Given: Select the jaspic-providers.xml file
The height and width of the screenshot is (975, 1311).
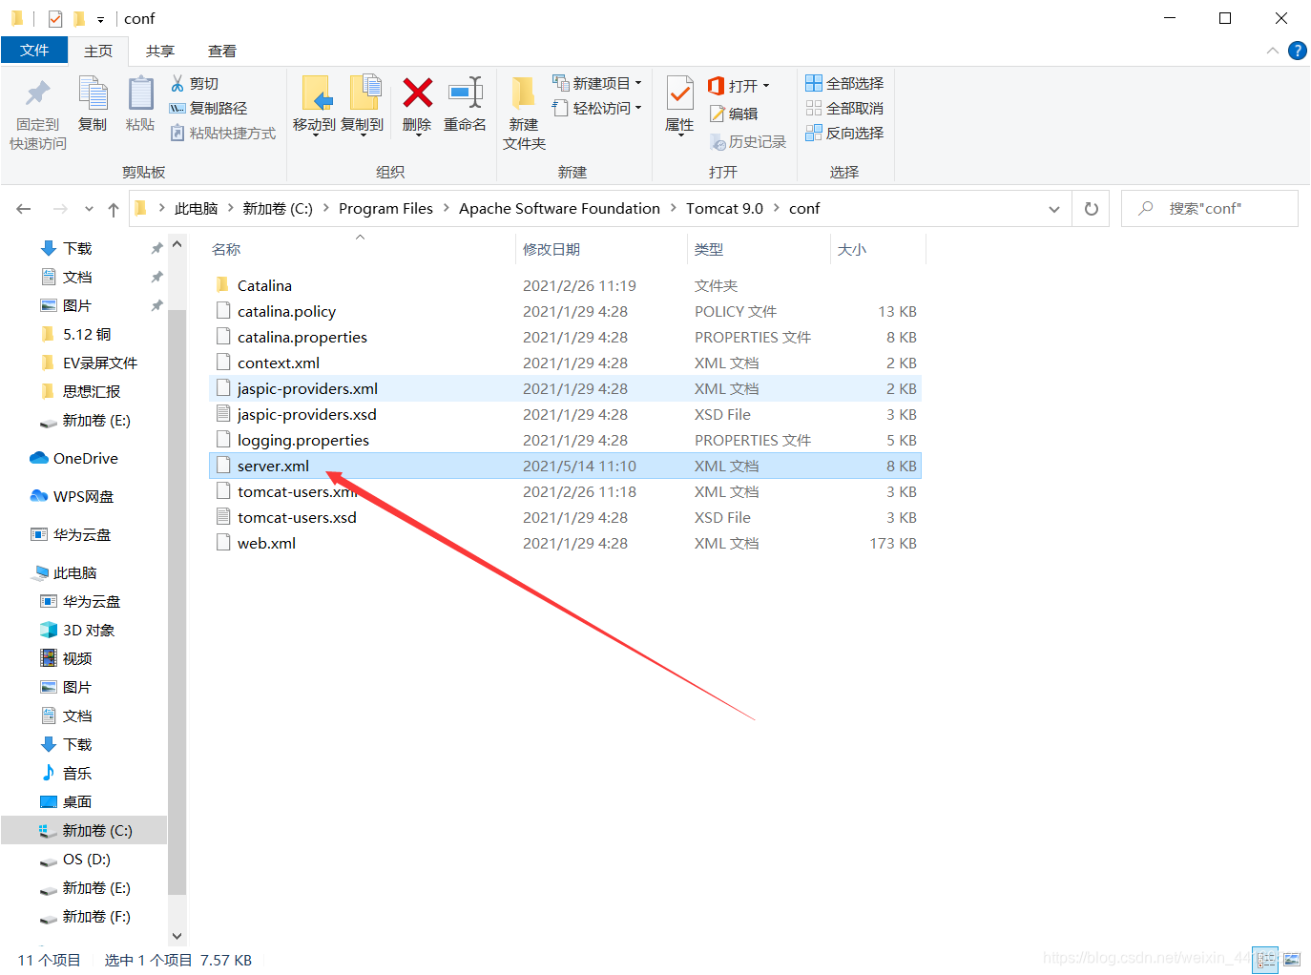Looking at the screenshot, I should tap(565, 388).
